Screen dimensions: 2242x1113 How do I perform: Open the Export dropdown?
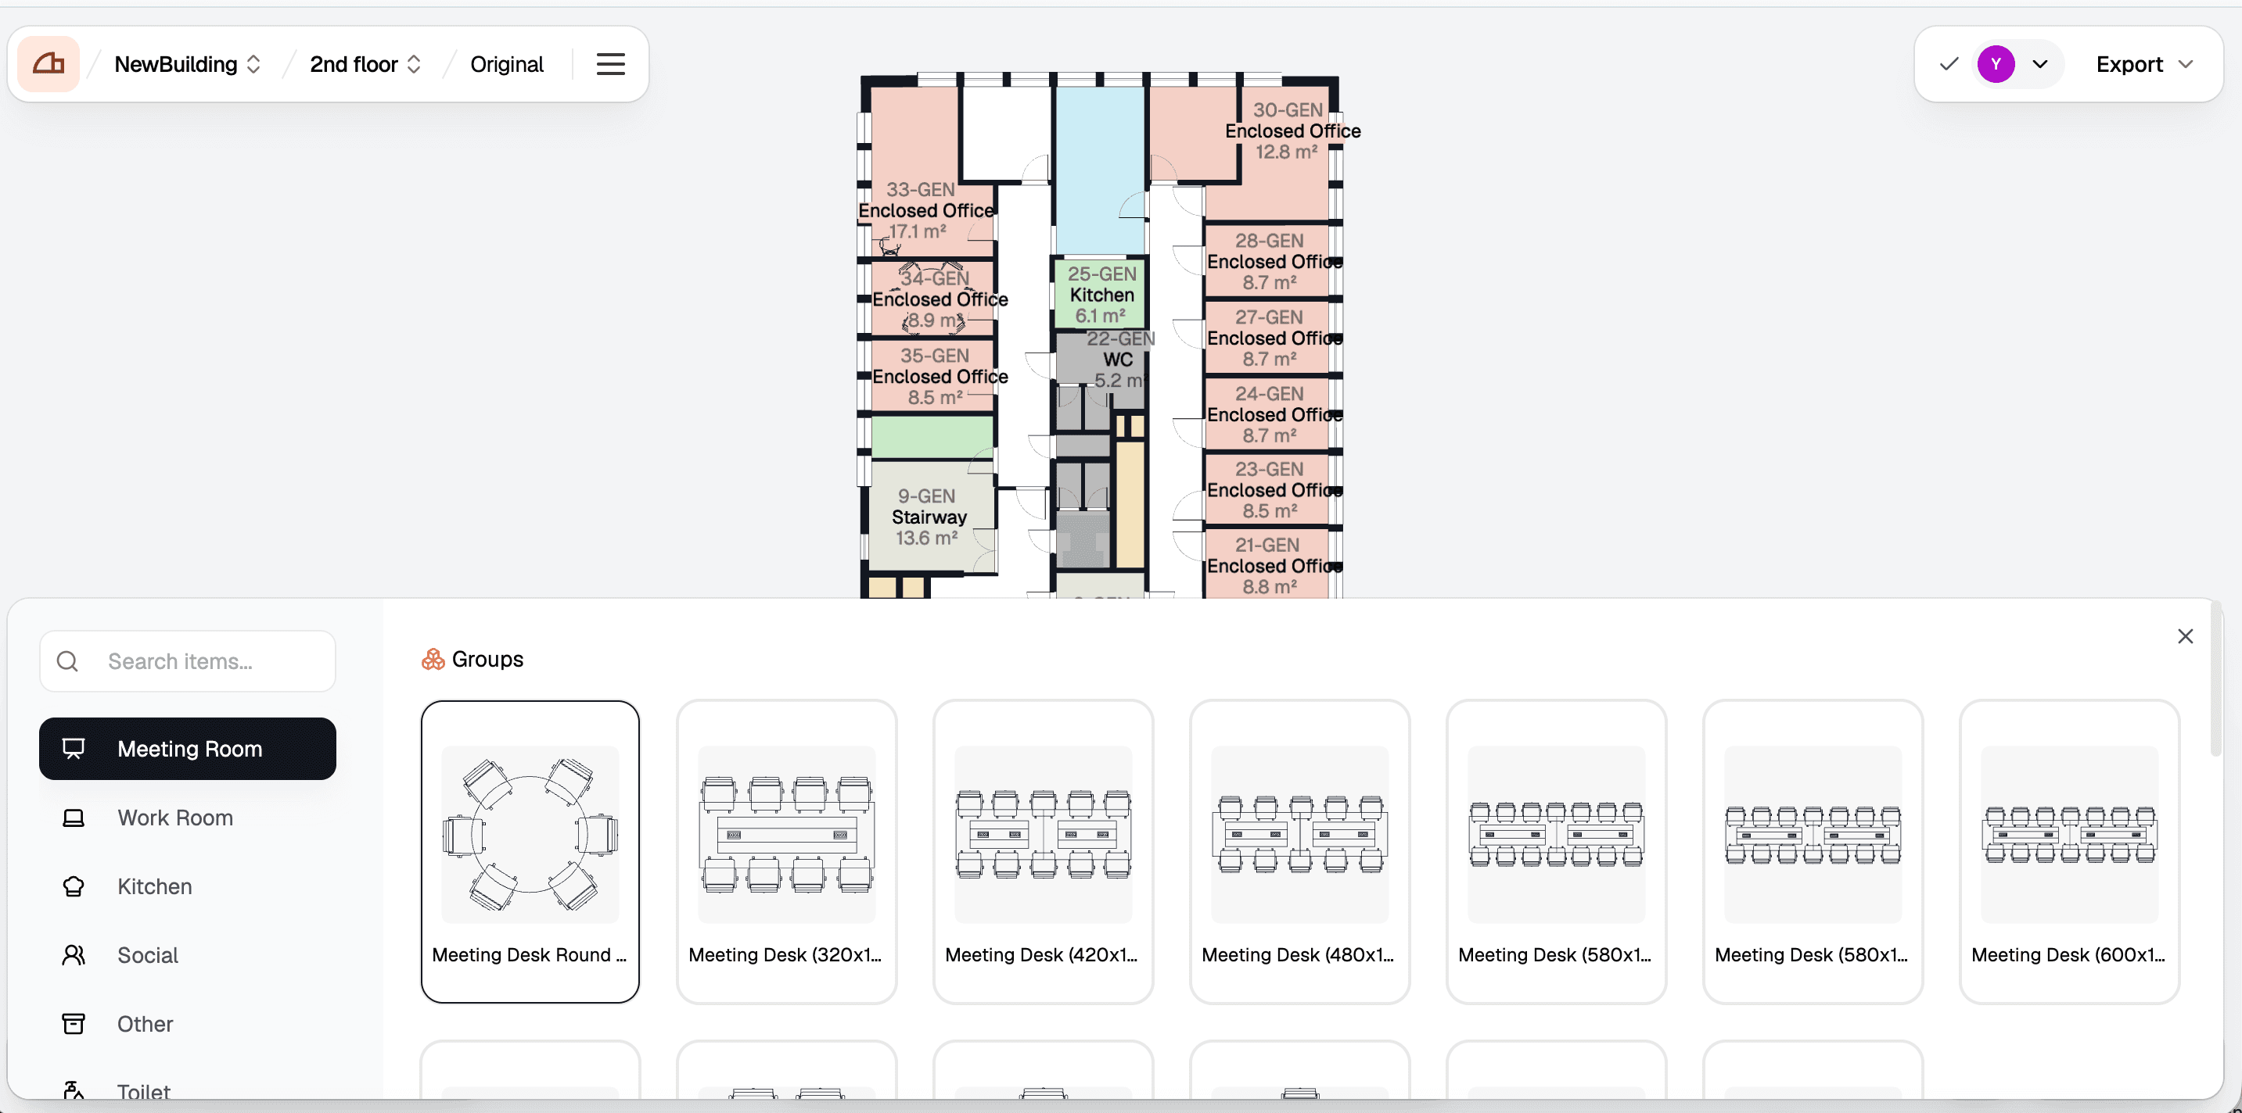coord(2143,64)
